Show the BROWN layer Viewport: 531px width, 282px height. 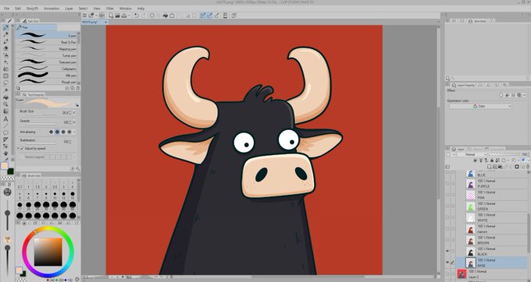[447, 240]
